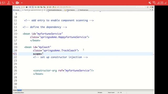168x94 pixels.
Task: Click the Writable status bar entry
Action: click(100, 92)
